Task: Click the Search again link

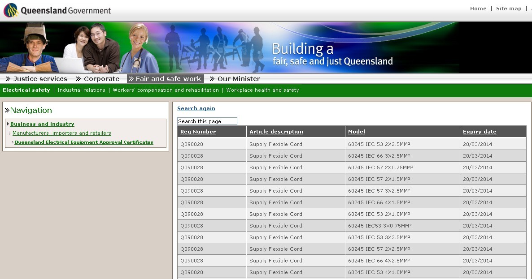Action: pyautogui.click(x=196, y=108)
